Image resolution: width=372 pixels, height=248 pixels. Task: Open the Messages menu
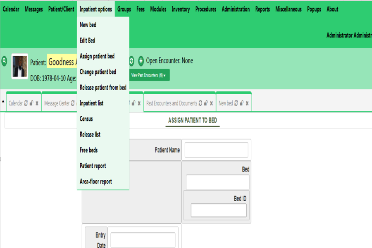(34, 9)
